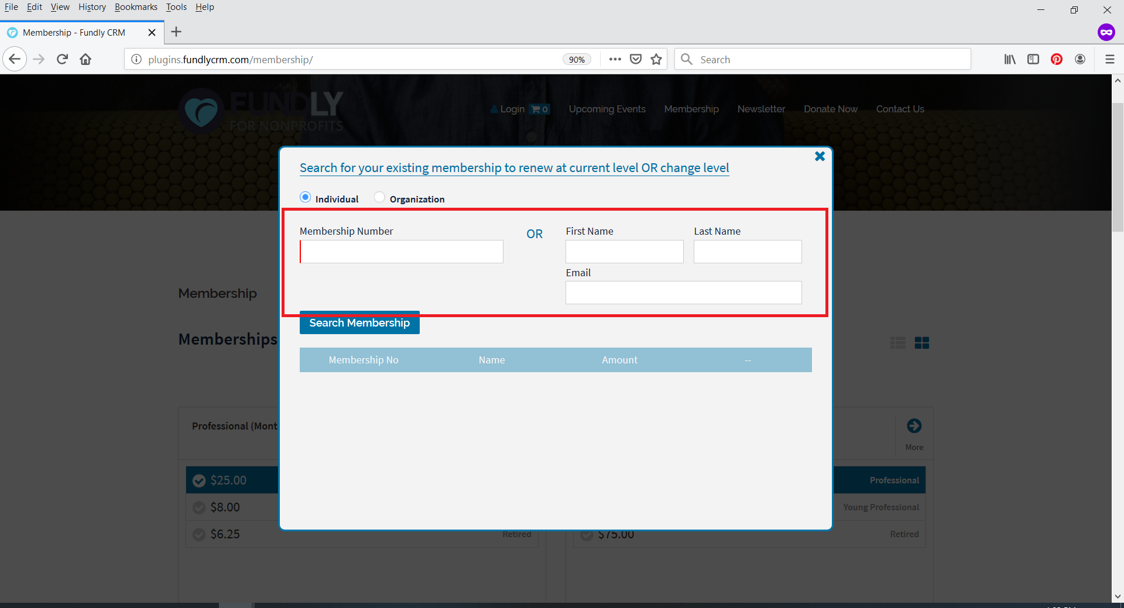Open the Firefox account icon
Screen dimensions: 1124x608
(x=1080, y=59)
